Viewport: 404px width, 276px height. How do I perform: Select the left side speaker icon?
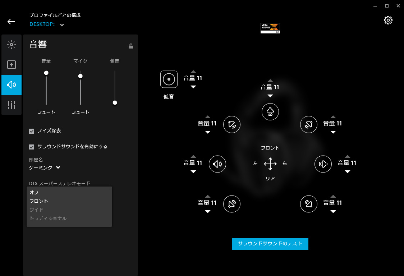click(217, 164)
